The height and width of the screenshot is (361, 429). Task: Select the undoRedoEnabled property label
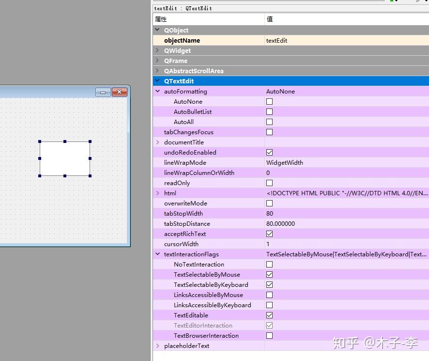click(x=190, y=153)
